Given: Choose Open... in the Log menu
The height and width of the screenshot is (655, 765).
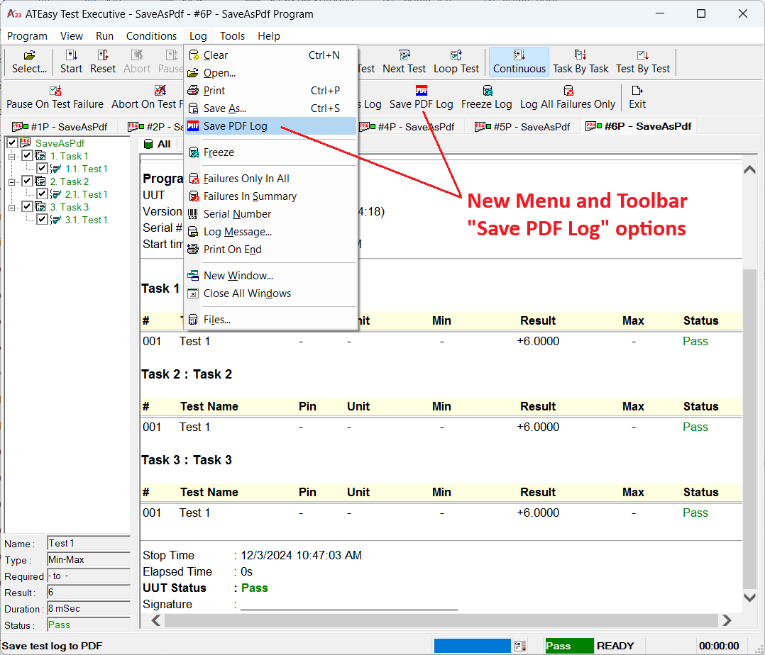Looking at the screenshot, I should point(271,73).
